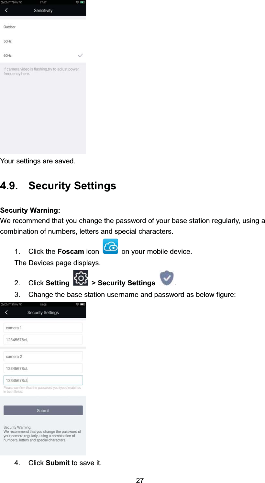Select the 50Hz frequency option
Screen dimensions: 265x483
coord(8,41)
